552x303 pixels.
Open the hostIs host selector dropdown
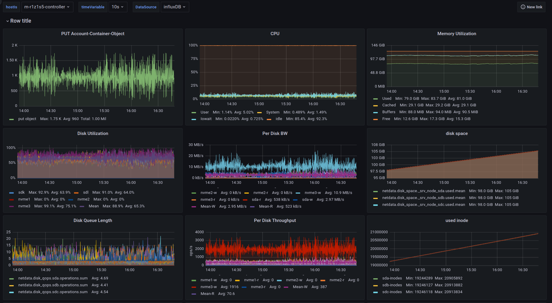(47, 7)
